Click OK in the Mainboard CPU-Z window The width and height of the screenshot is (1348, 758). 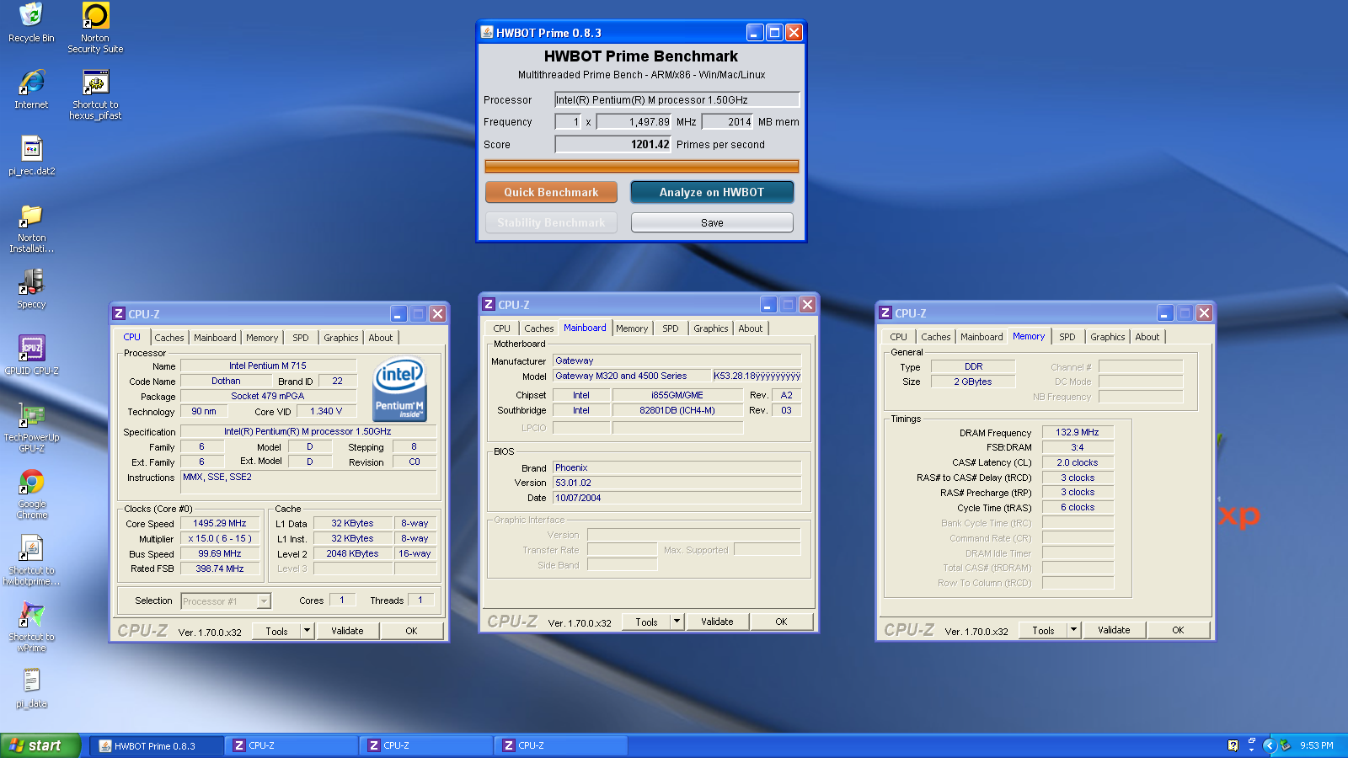click(781, 622)
